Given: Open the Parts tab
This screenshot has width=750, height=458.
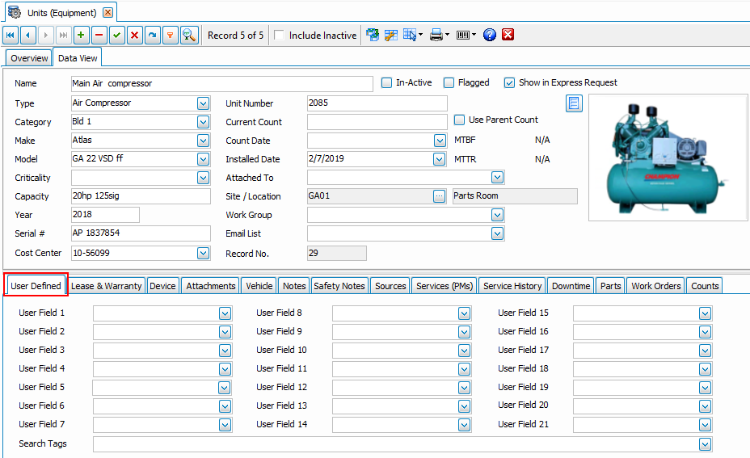Looking at the screenshot, I should 610,286.
